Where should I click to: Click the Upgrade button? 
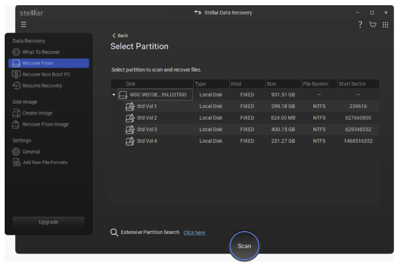(48, 222)
